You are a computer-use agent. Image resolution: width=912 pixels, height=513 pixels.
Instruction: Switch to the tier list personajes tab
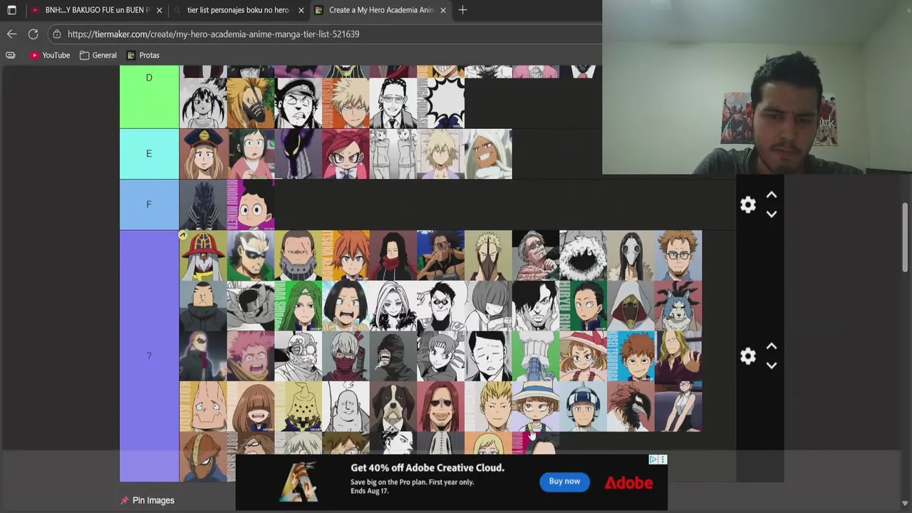click(x=237, y=10)
